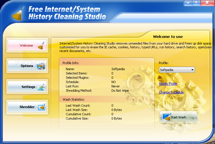The height and width of the screenshot is (144, 215).
Task: Open the Welcome section label
Action: 26,45
